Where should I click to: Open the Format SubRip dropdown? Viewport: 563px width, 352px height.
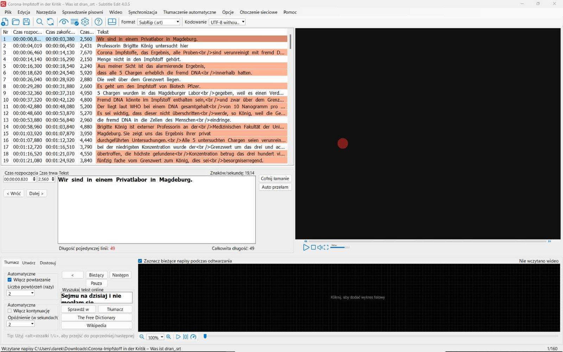(159, 22)
